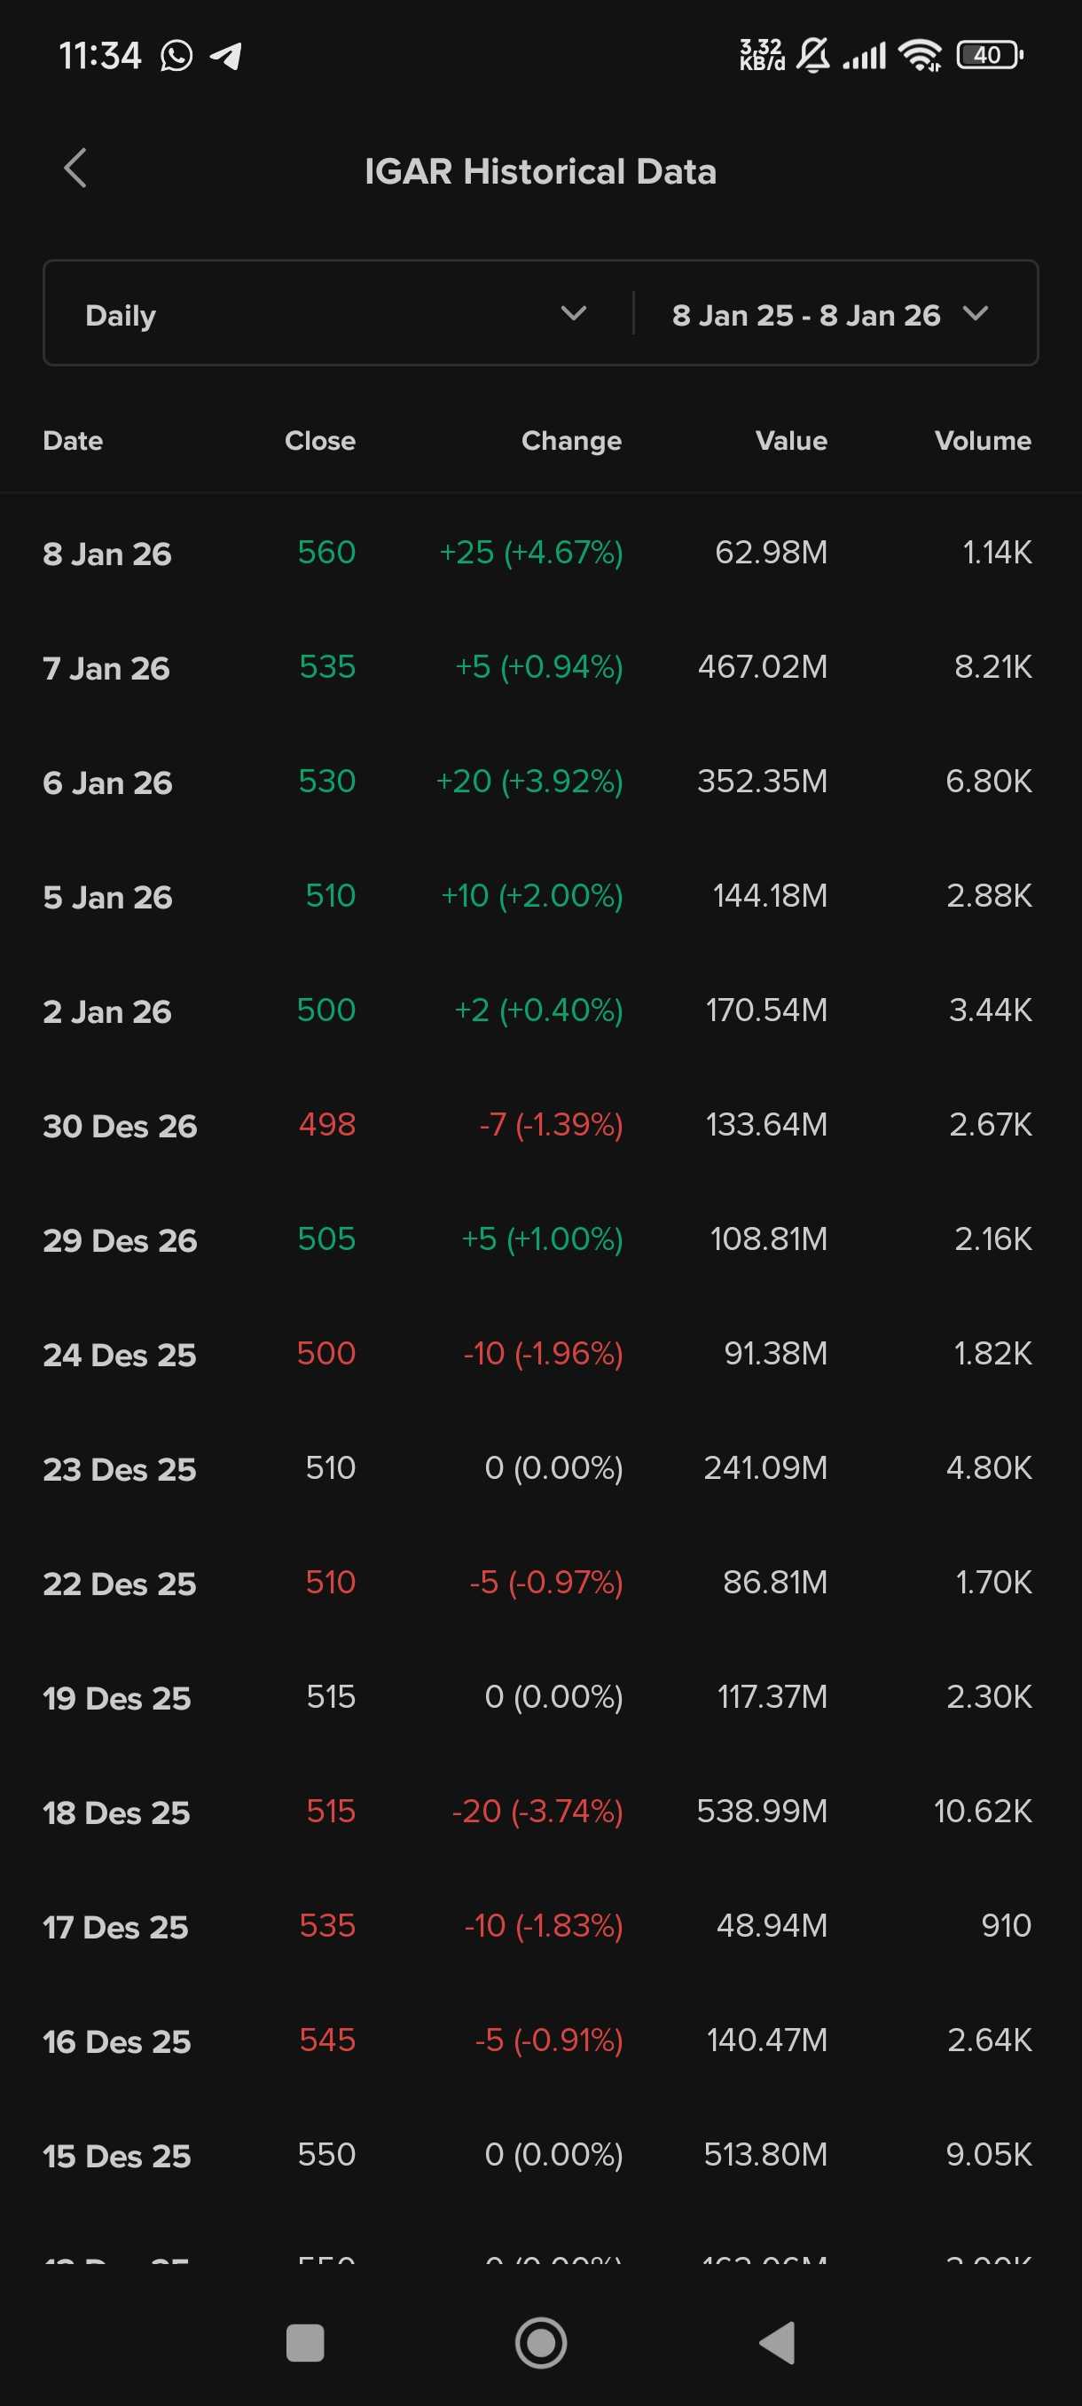Tap the Change column header
1082x2406 pixels.
click(x=570, y=441)
